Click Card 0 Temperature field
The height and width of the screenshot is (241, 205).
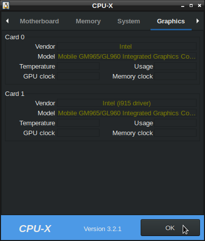point(78,67)
